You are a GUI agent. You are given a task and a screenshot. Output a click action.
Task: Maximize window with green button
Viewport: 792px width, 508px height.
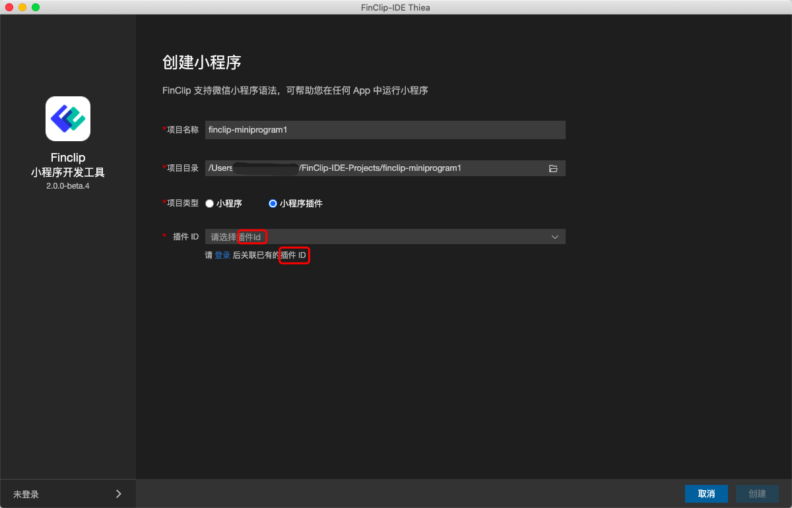pyautogui.click(x=36, y=7)
